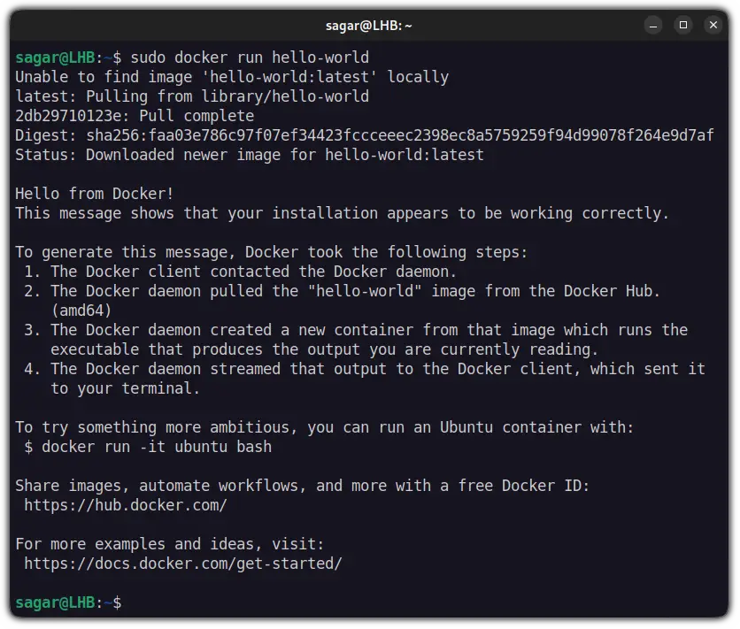The width and height of the screenshot is (740, 629).
Task: Click 'To try something more ambitious' line
Action: point(324,427)
